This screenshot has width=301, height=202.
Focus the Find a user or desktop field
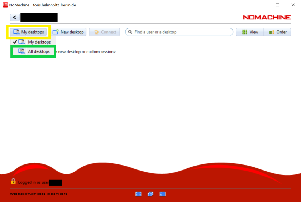[179, 32]
